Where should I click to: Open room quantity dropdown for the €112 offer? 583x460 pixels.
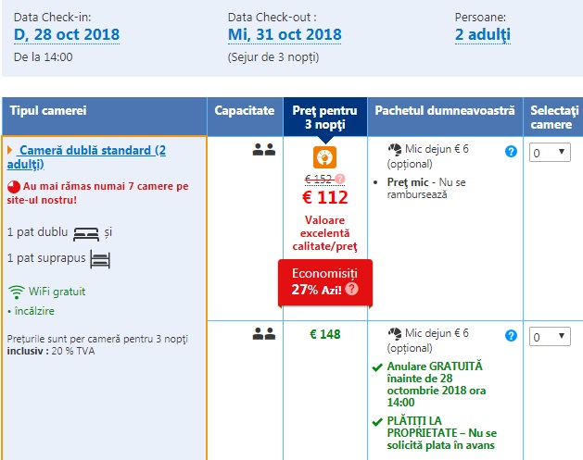click(549, 153)
